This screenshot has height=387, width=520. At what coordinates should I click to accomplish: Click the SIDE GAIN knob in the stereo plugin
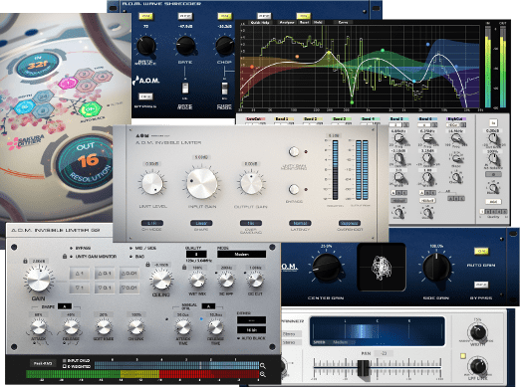[x=436, y=267]
